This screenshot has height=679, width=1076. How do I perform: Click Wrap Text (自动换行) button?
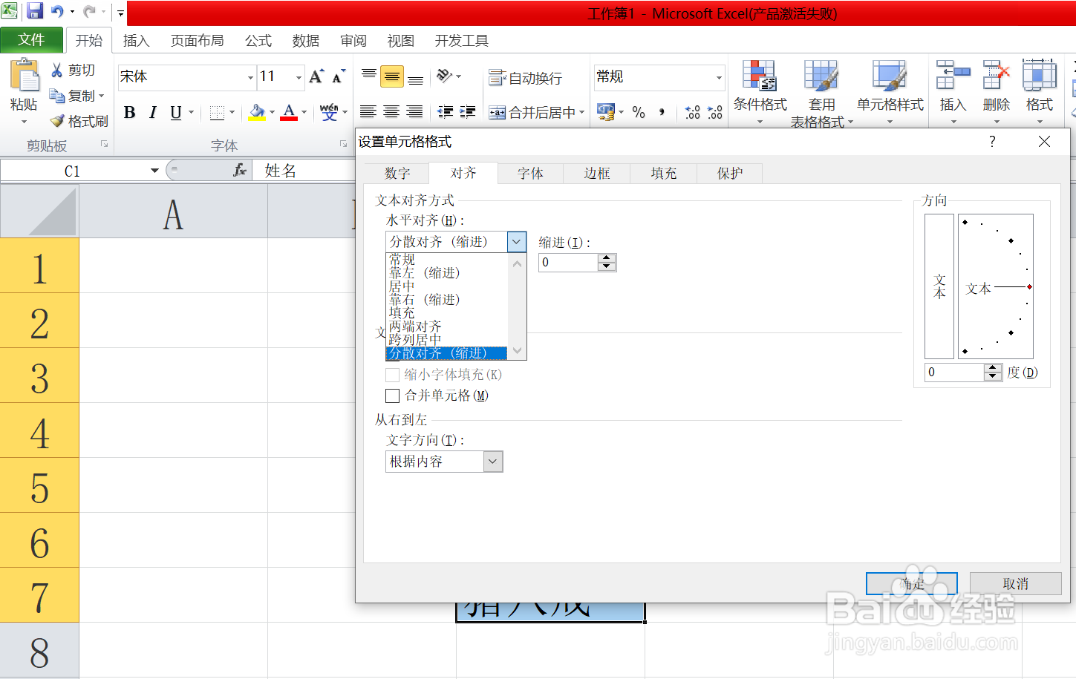[x=526, y=78]
